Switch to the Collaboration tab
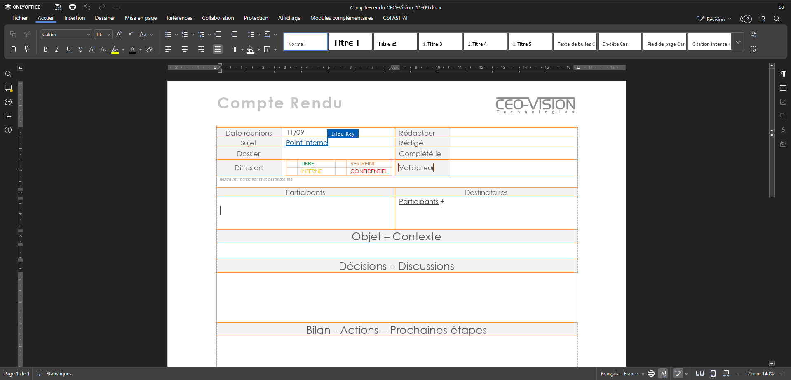This screenshot has width=791, height=380. tap(218, 18)
